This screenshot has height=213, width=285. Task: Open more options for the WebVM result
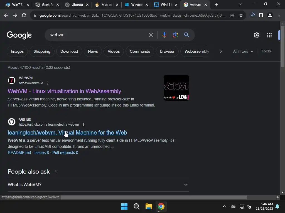point(48,83)
